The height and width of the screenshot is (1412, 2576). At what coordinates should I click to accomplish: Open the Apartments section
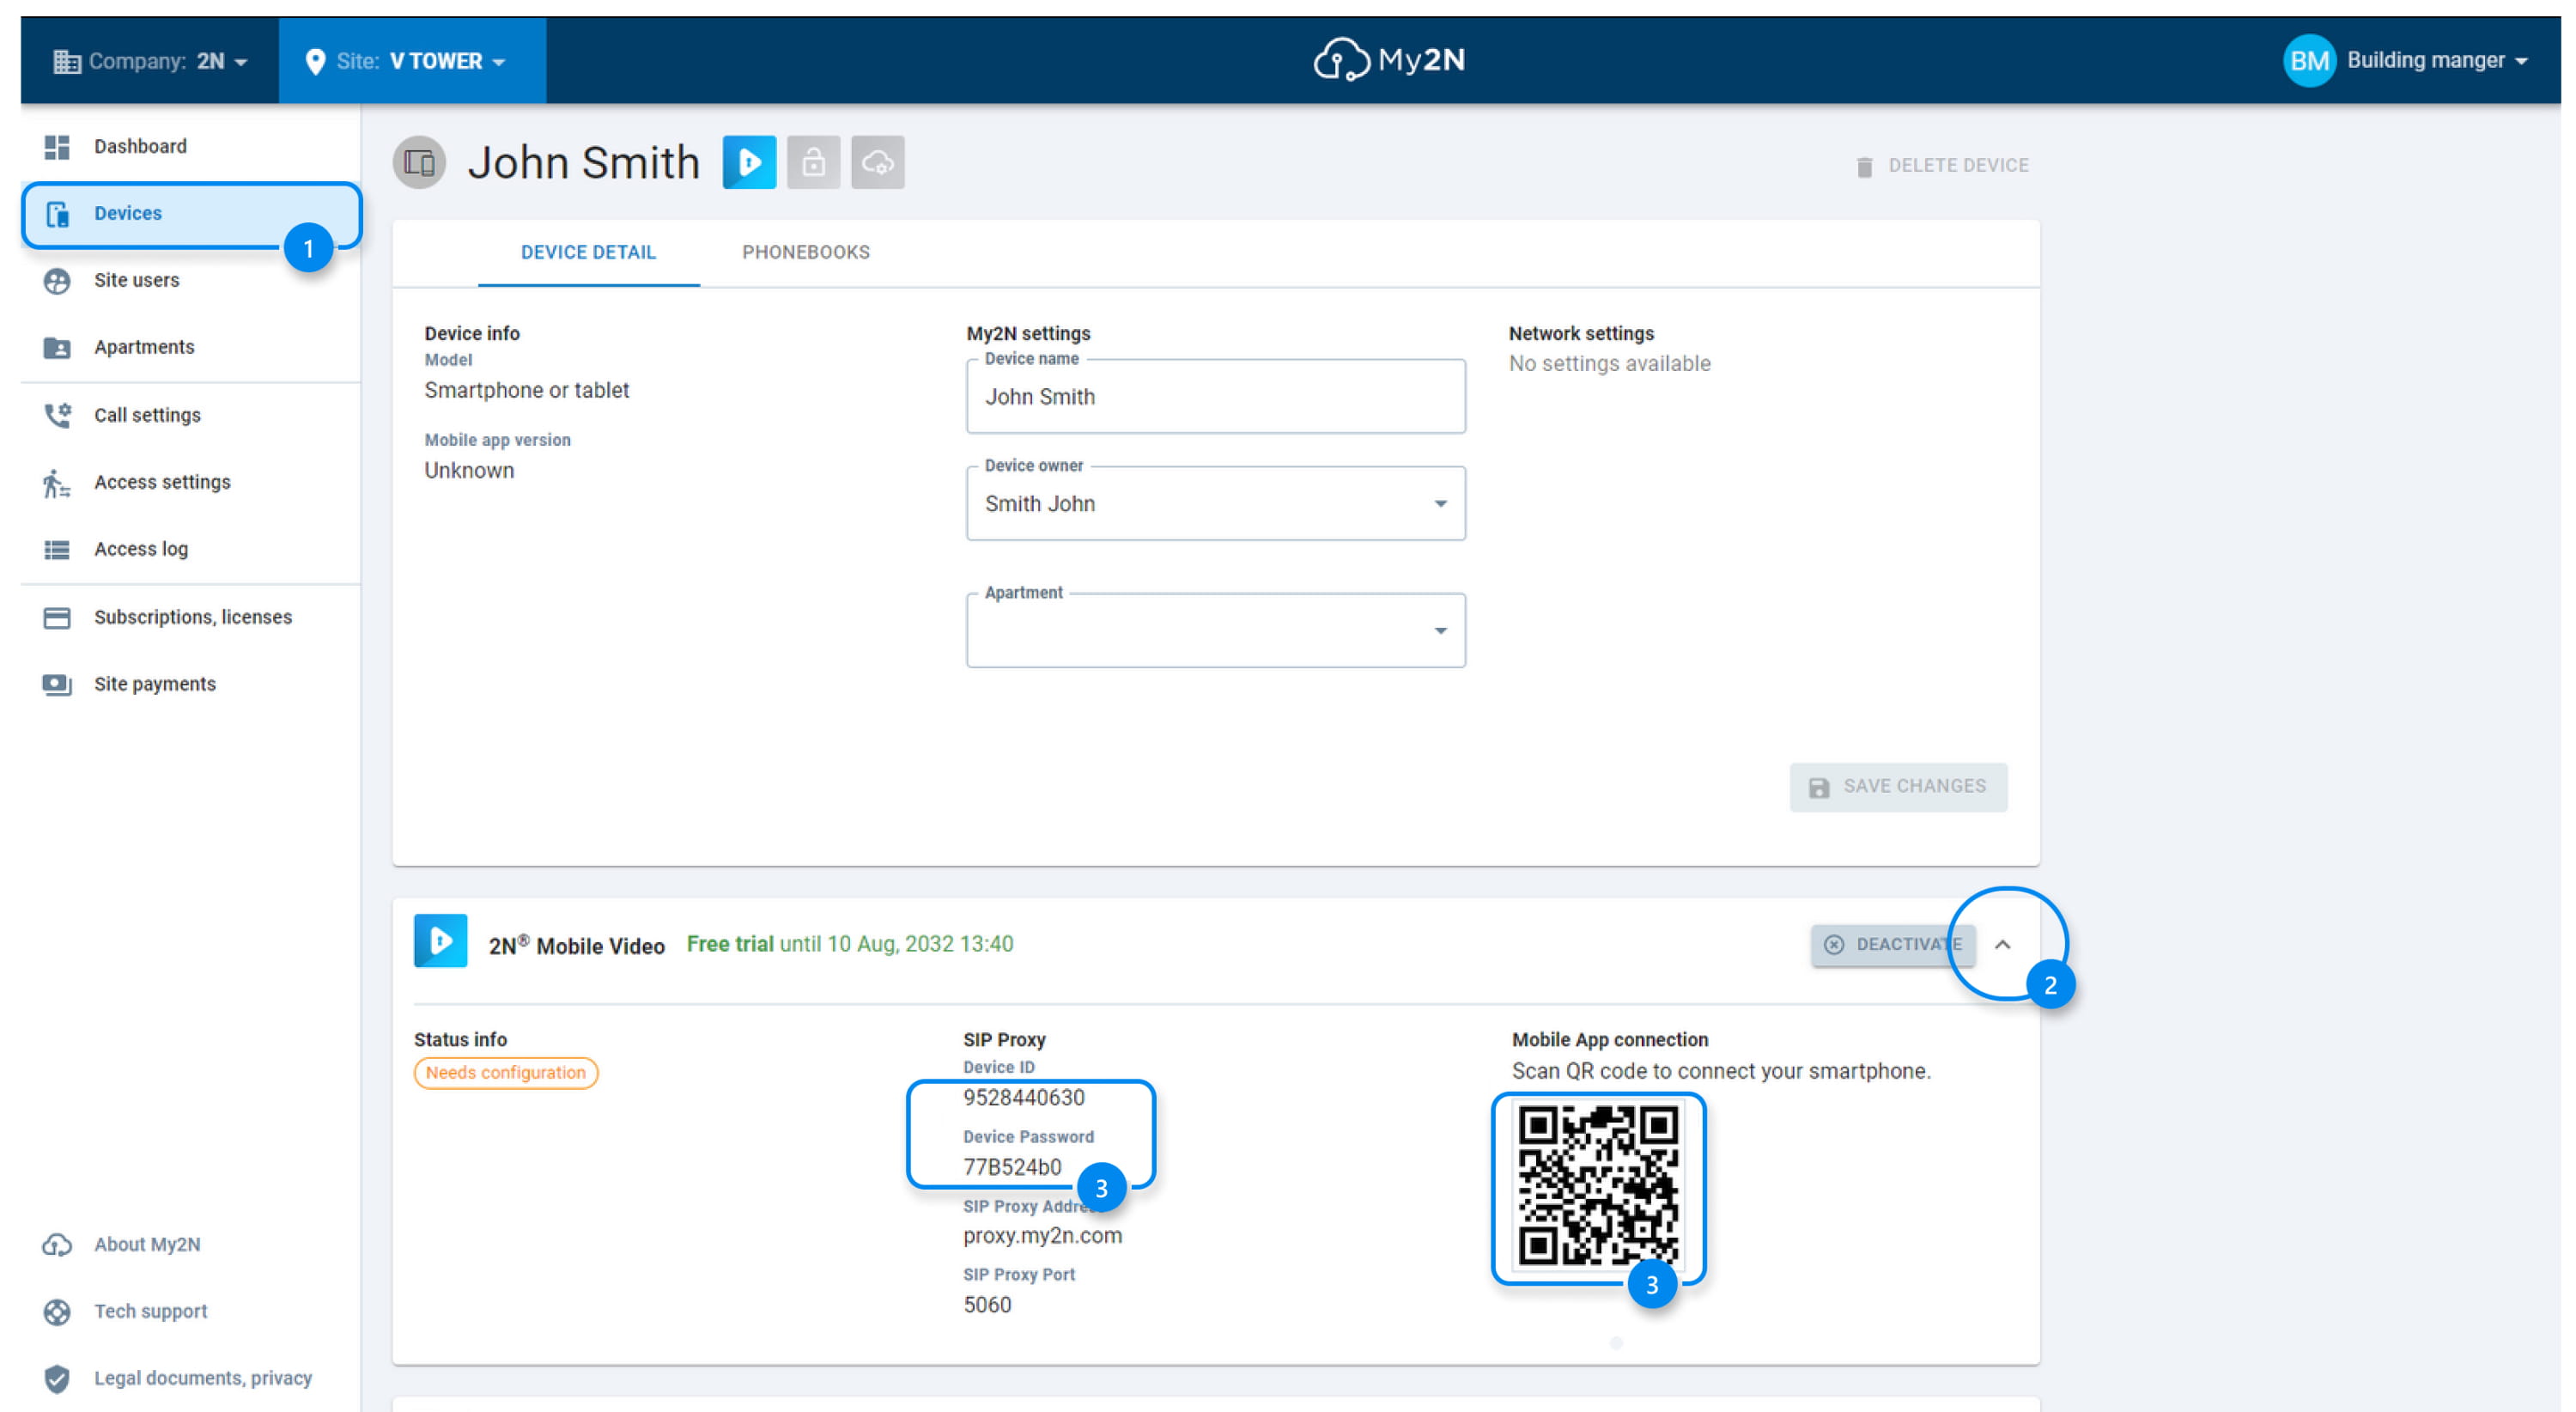(190, 347)
